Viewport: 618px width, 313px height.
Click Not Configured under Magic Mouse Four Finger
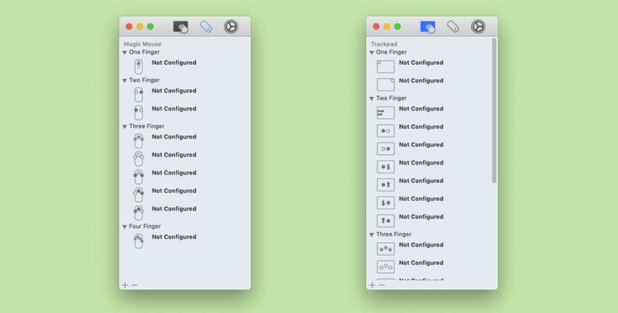[x=174, y=237]
